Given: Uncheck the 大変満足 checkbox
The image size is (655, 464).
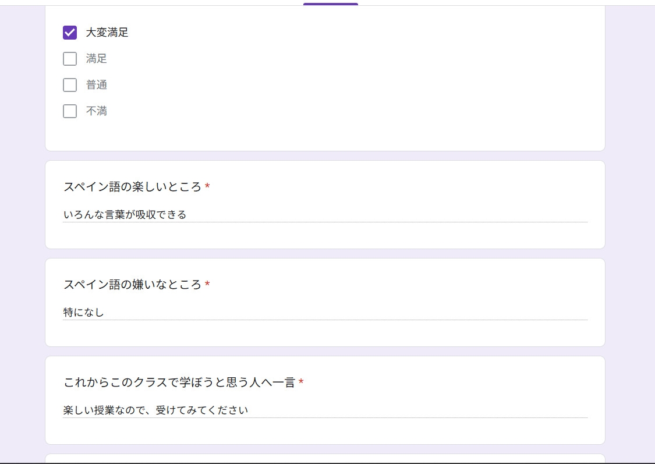Looking at the screenshot, I should pyautogui.click(x=70, y=33).
